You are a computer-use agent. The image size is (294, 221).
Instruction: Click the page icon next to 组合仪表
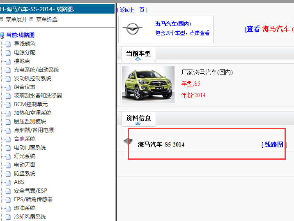[x=8, y=87]
